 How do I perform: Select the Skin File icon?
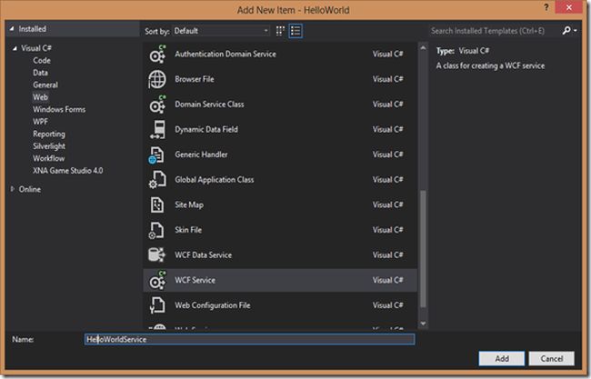tap(156, 230)
